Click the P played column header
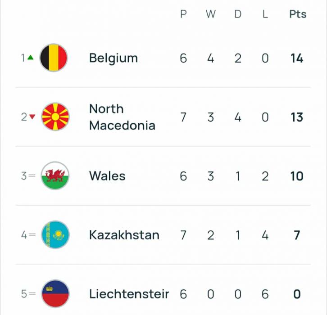 point(183,14)
